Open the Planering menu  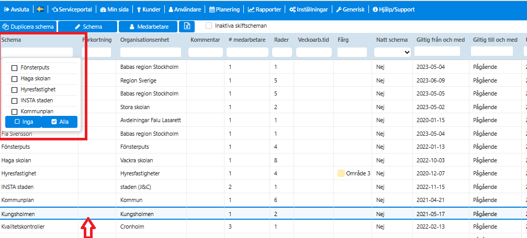pyautogui.click(x=225, y=9)
